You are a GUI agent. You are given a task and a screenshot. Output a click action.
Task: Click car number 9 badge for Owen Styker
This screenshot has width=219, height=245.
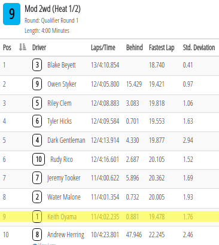coord(37,84)
